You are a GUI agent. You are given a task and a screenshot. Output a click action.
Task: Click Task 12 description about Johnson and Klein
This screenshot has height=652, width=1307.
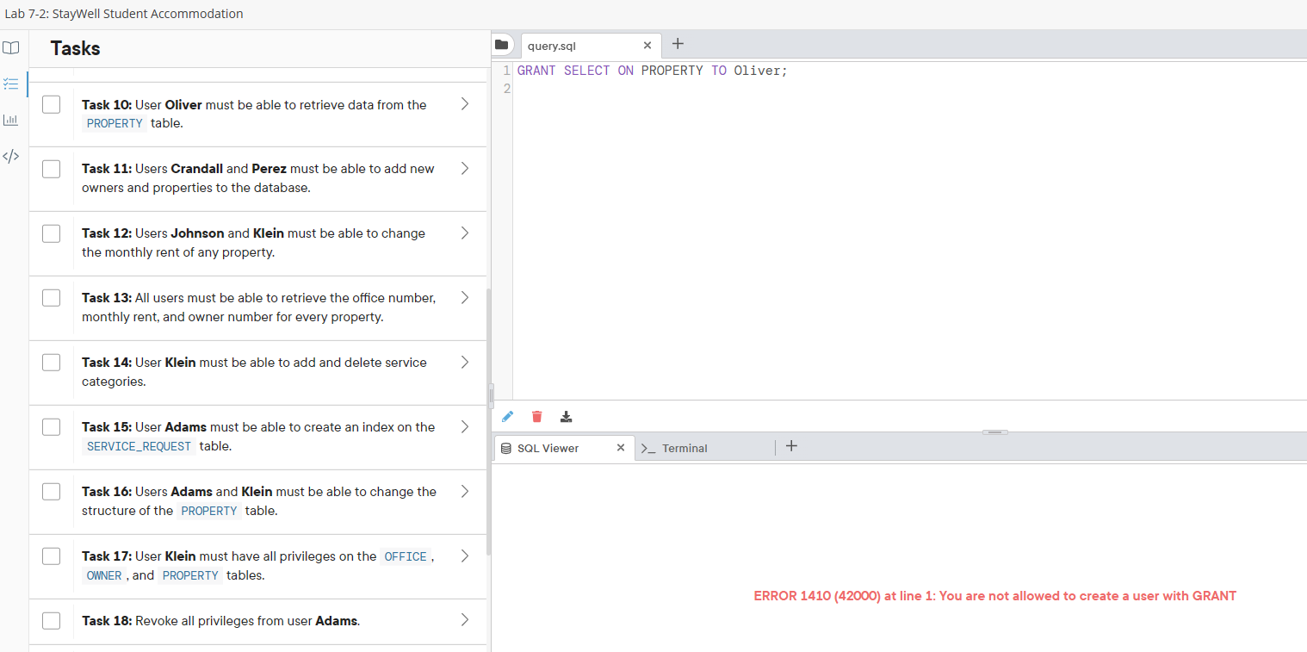coord(254,243)
